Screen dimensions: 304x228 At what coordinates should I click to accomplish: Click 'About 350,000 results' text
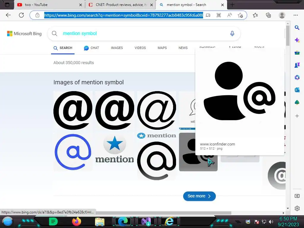click(x=74, y=63)
